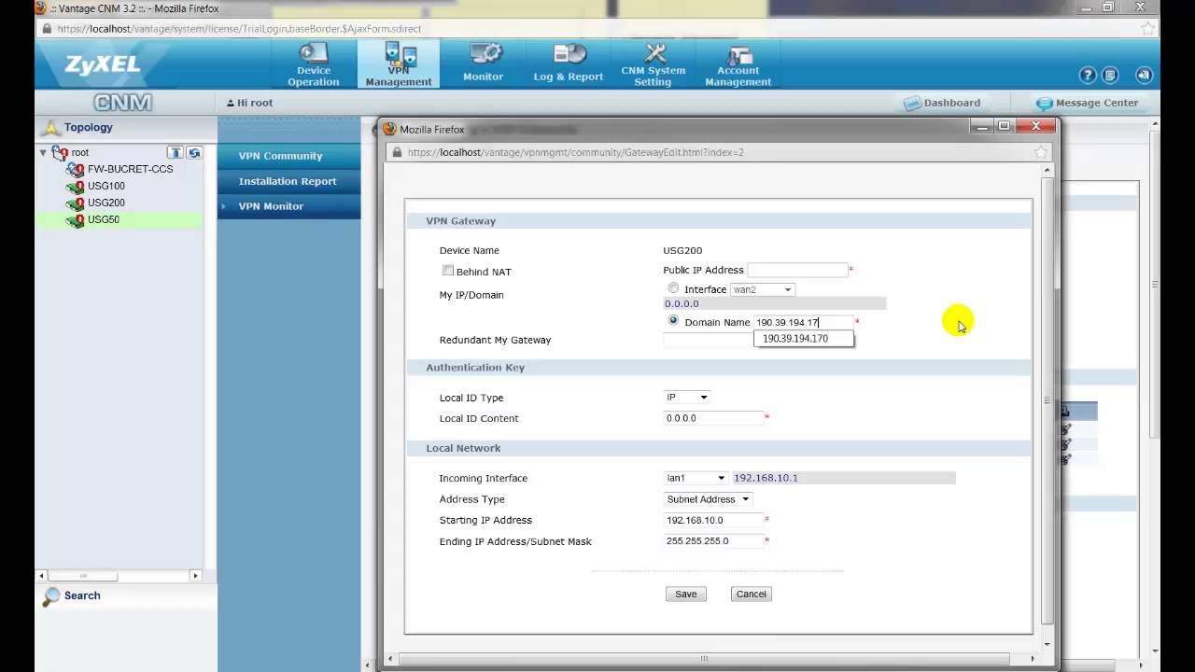Open Installation Report page

point(288,181)
